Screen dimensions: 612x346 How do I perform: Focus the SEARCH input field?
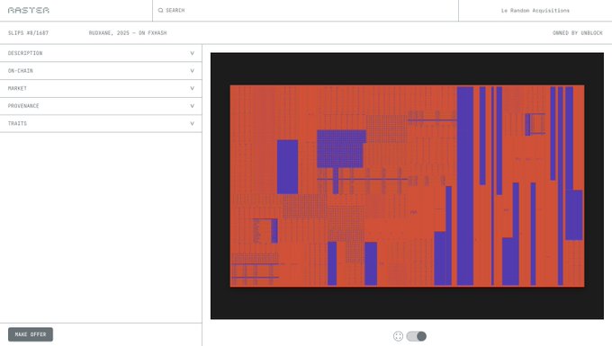pos(305,11)
